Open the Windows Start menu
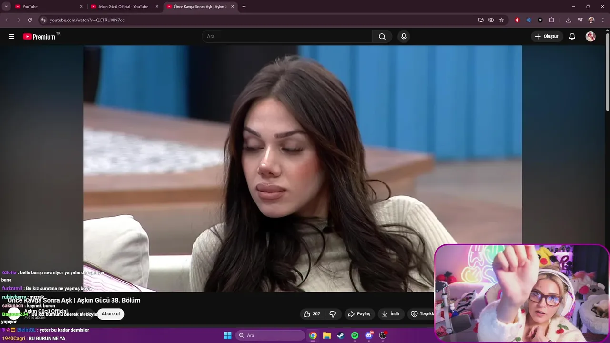The height and width of the screenshot is (343, 610). 227,335
